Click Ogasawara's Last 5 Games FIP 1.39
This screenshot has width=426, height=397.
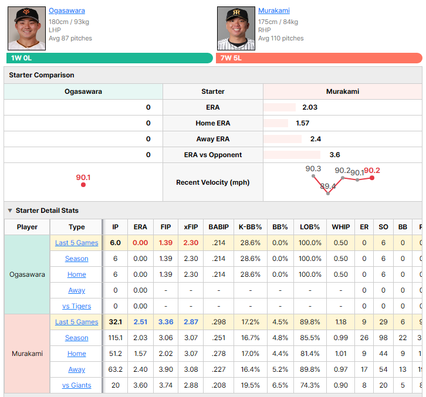click(x=165, y=243)
